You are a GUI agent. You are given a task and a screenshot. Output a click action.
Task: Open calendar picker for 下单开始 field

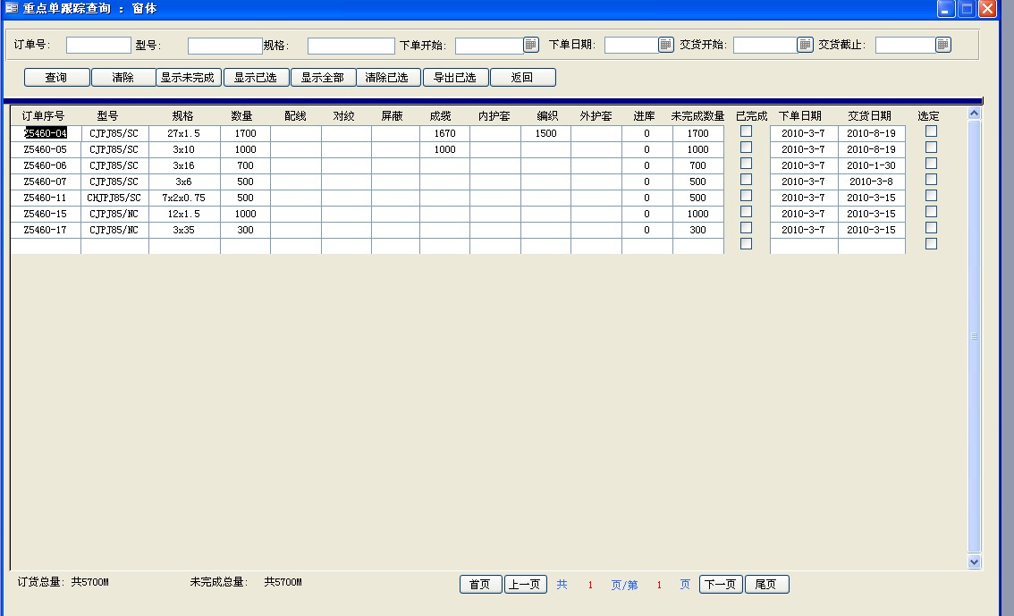pos(531,45)
